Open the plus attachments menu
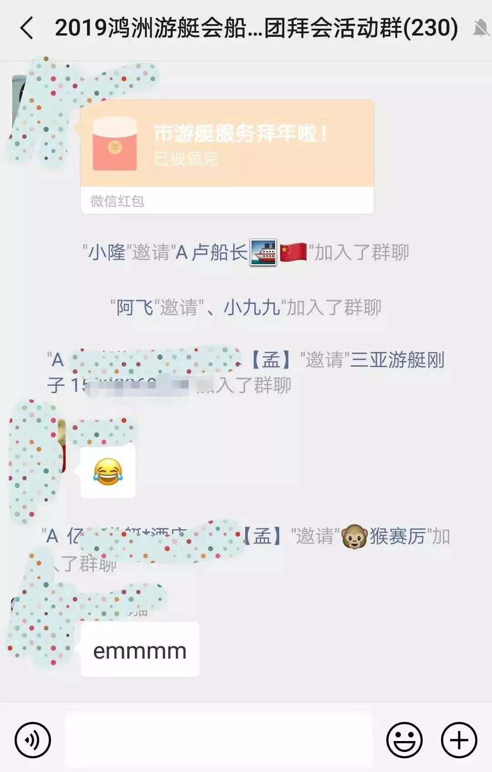The width and height of the screenshot is (492, 772). tap(459, 740)
